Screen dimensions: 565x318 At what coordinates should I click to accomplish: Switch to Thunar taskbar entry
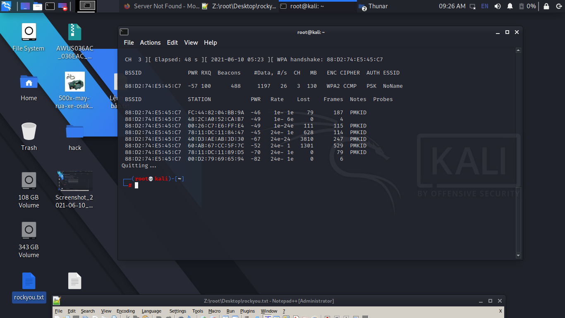pyautogui.click(x=374, y=6)
